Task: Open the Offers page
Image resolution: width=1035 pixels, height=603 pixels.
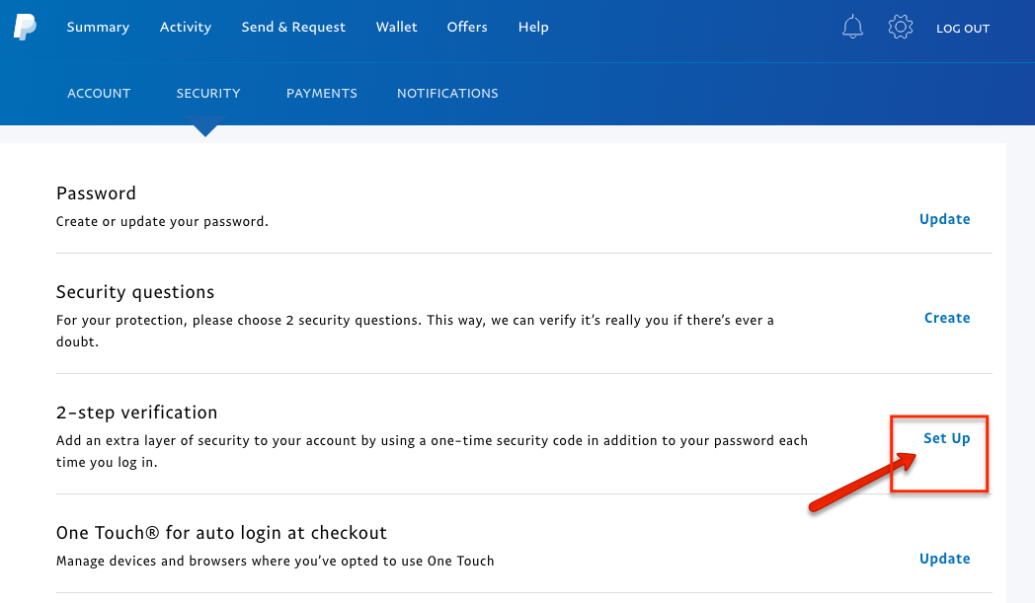Action: [467, 27]
